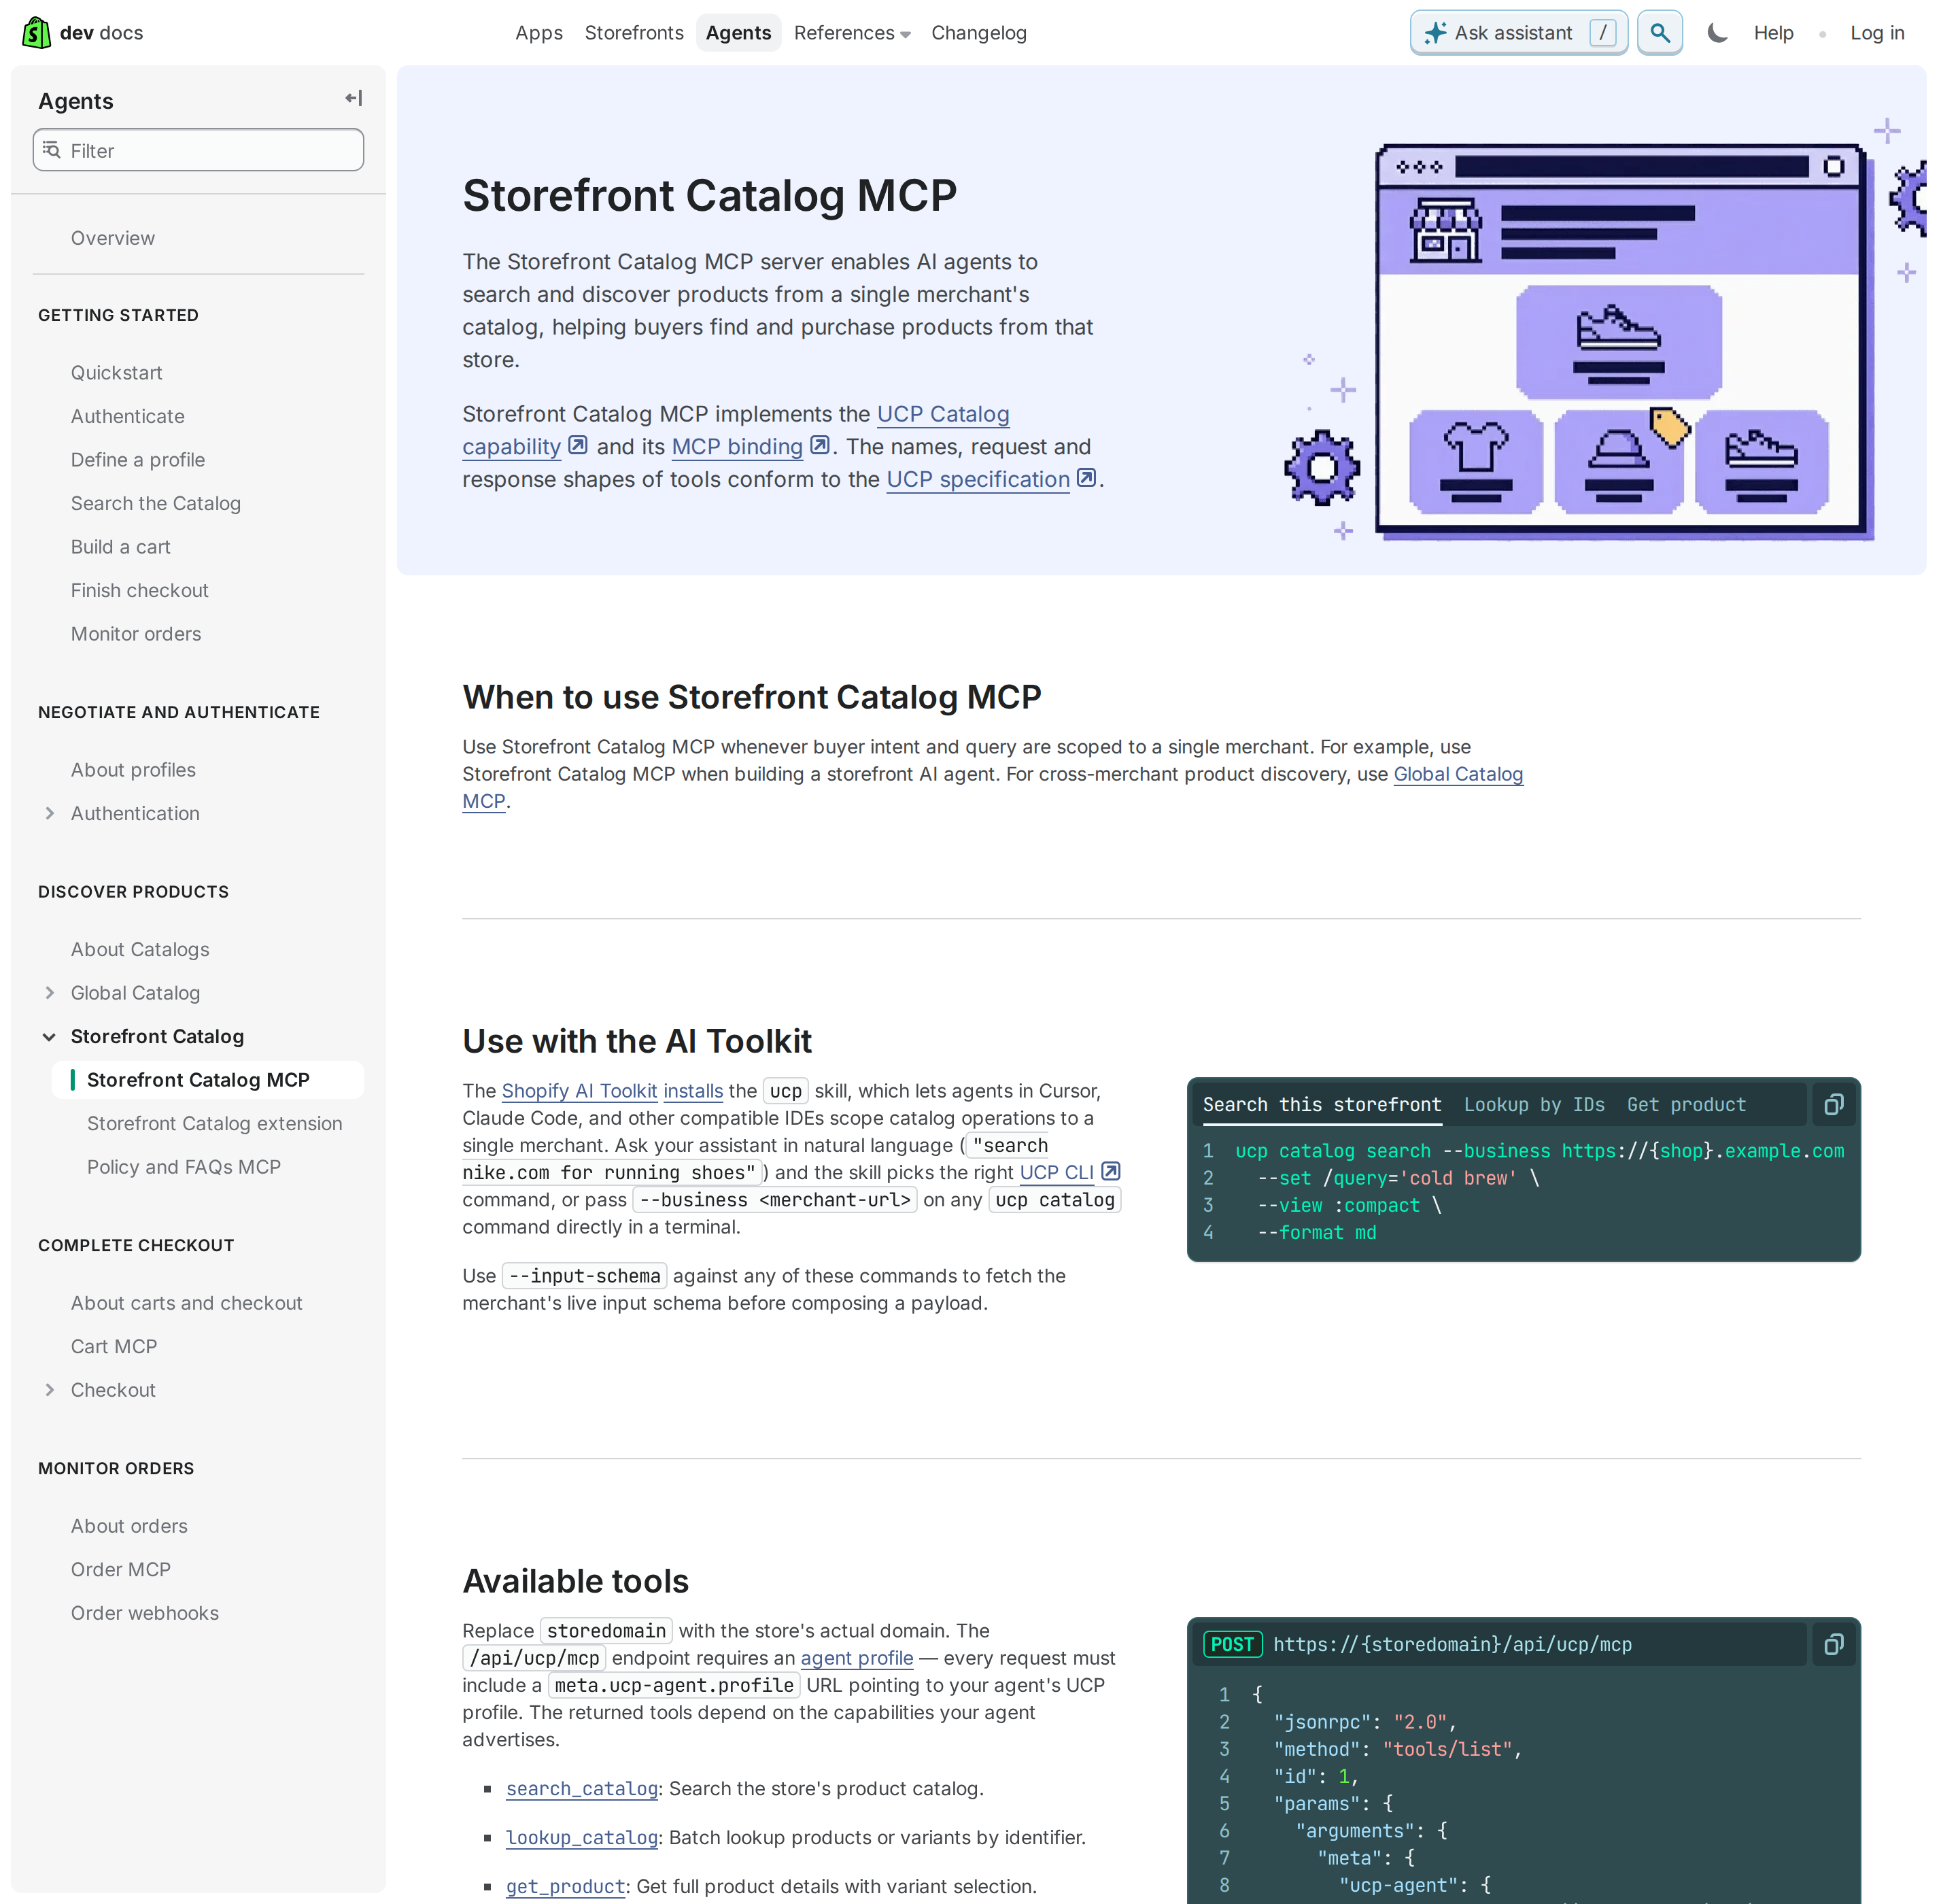
Task: Select Search this storefront tab
Action: click(x=1322, y=1105)
